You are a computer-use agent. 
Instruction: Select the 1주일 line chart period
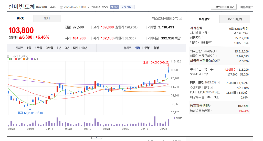(x=39, y=48)
